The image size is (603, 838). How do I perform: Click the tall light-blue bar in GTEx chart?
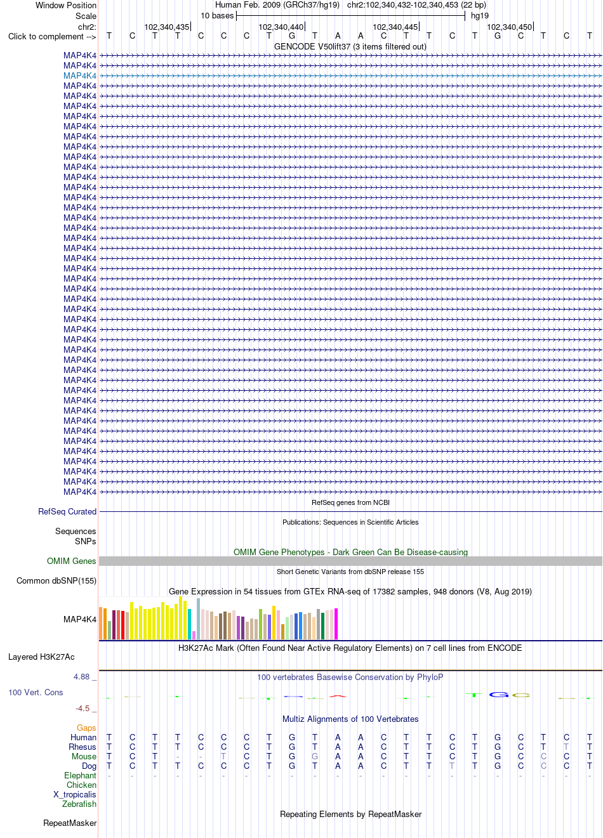pos(198,619)
